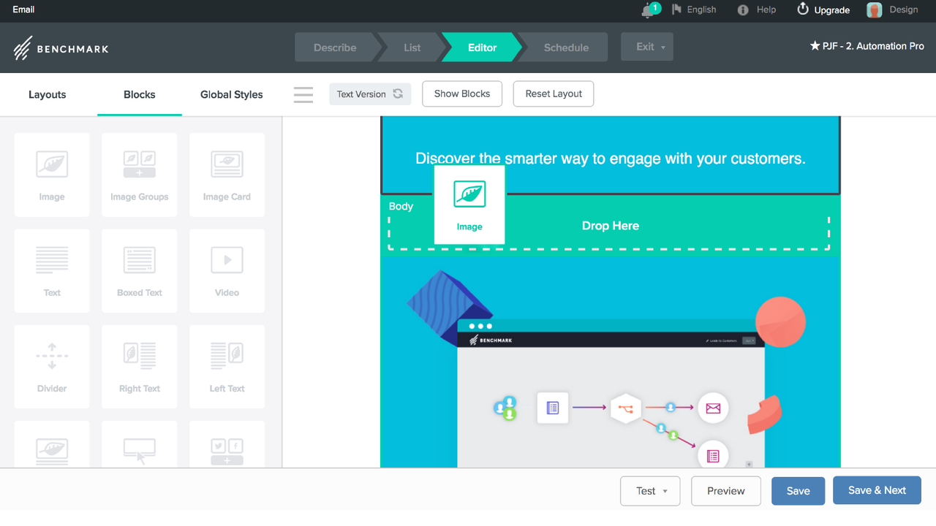Select the Boxed Text block

coord(139,270)
